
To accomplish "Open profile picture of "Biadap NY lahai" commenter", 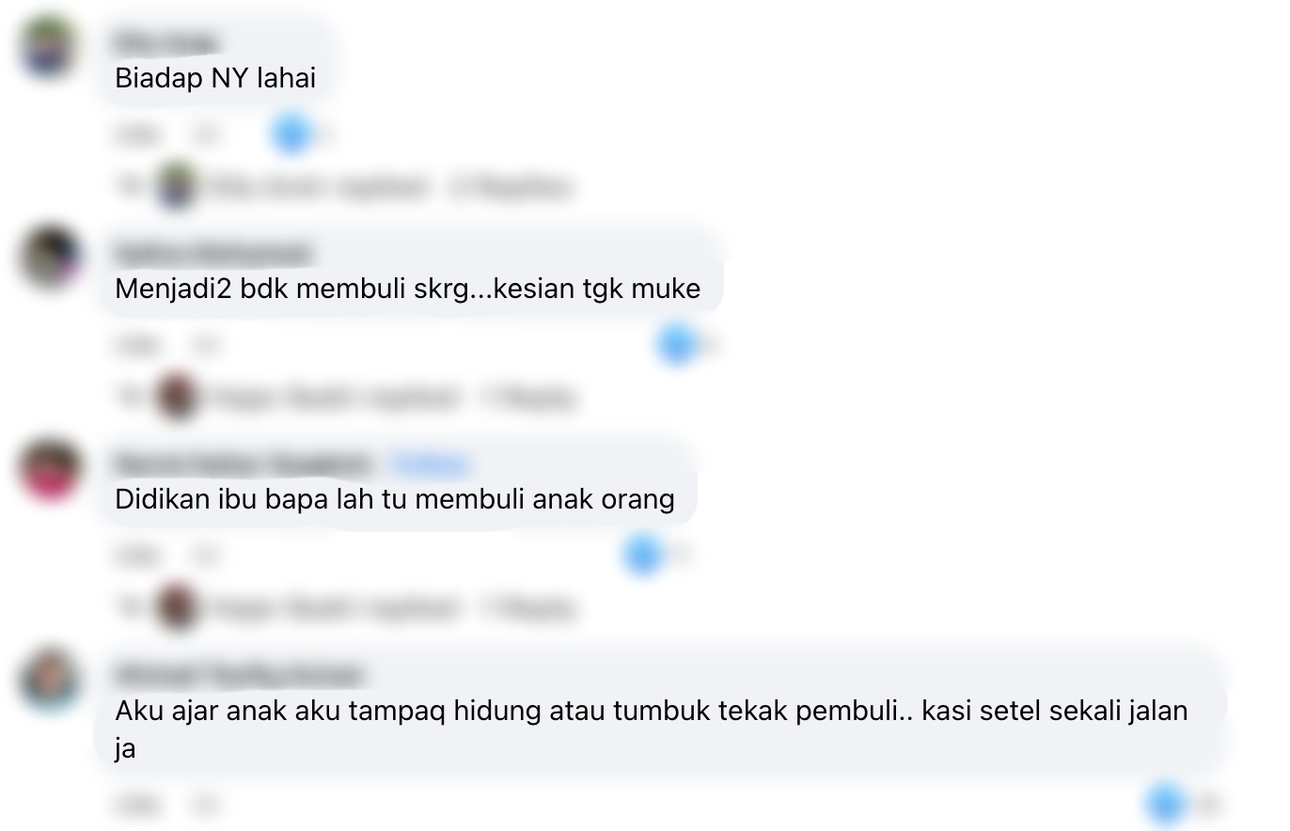I will pos(49,46).
